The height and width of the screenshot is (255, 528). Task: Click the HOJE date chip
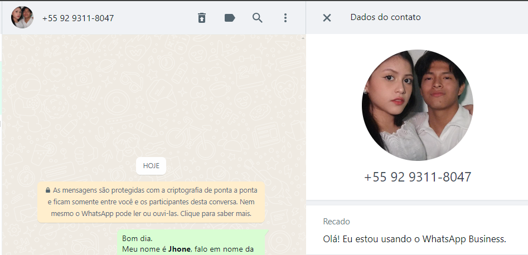pyautogui.click(x=151, y=166)
